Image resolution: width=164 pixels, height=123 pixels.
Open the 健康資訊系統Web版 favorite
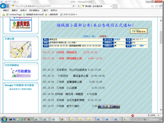(x=34, y=15)
